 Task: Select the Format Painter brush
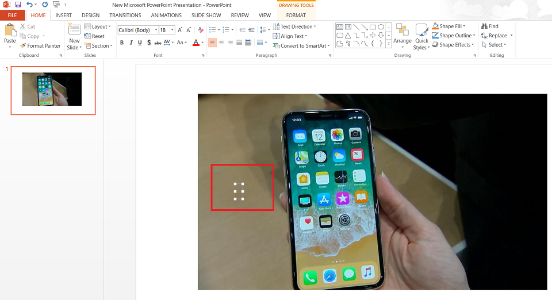pos(40,46)
